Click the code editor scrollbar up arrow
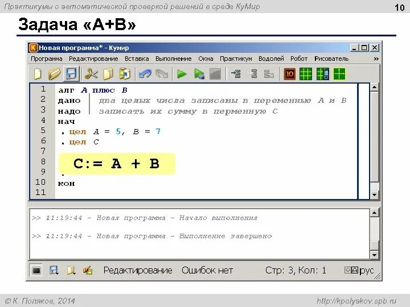Screen dimensions: 410x307 click(375, 88)
